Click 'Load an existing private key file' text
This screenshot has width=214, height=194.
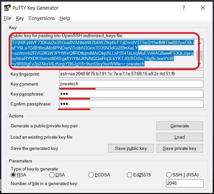pos(42,137)
